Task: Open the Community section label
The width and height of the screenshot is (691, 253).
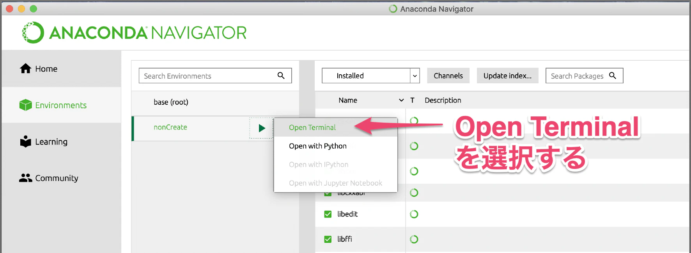Action: pyautogui.click(x=57, y=178)
